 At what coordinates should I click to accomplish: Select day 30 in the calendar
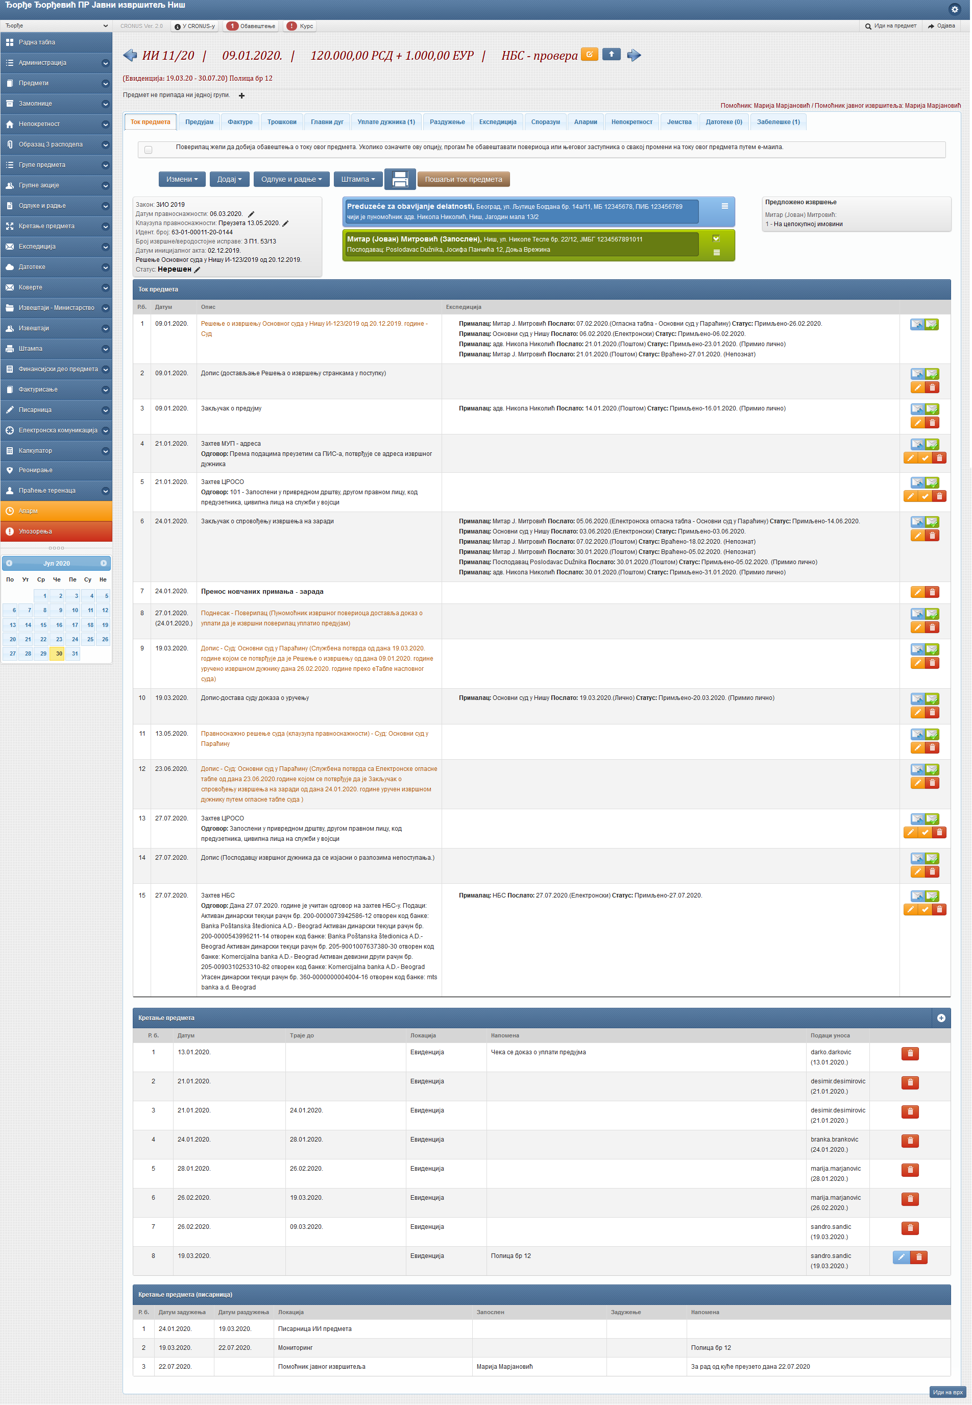pyautogui.click(x=59, y=653)
